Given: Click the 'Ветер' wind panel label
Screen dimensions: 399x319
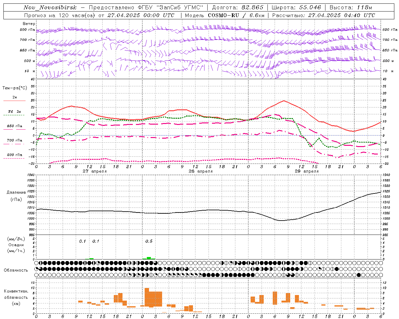Looking at the screenshot, I should tap(29, 24).
